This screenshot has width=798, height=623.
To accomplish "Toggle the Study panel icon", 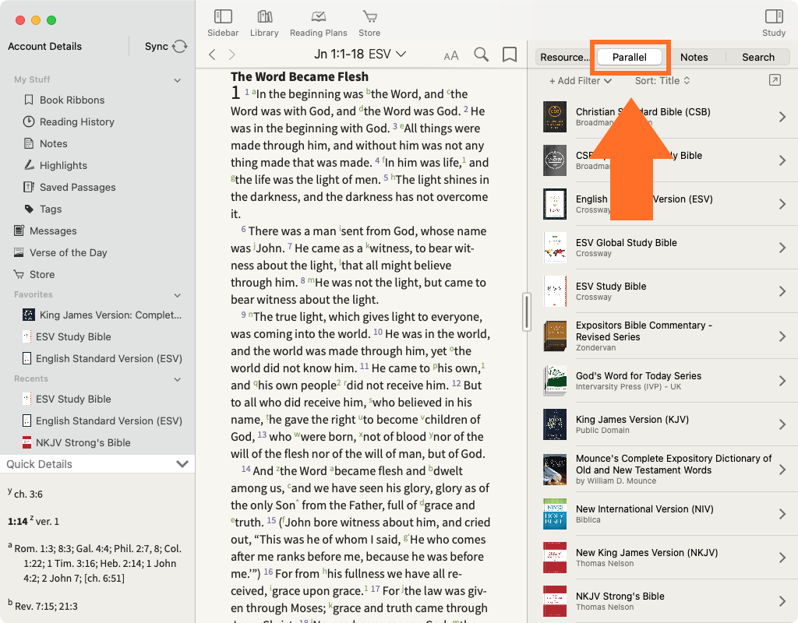I will coord(773,16).
